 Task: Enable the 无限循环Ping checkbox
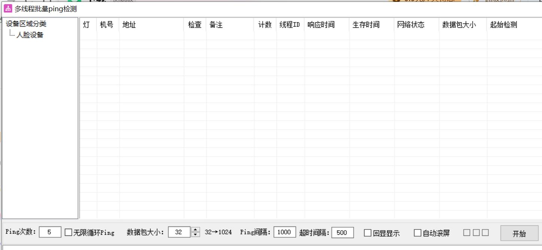pos(68,232)
